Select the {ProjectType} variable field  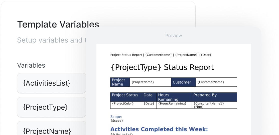(x=52, y=107)
